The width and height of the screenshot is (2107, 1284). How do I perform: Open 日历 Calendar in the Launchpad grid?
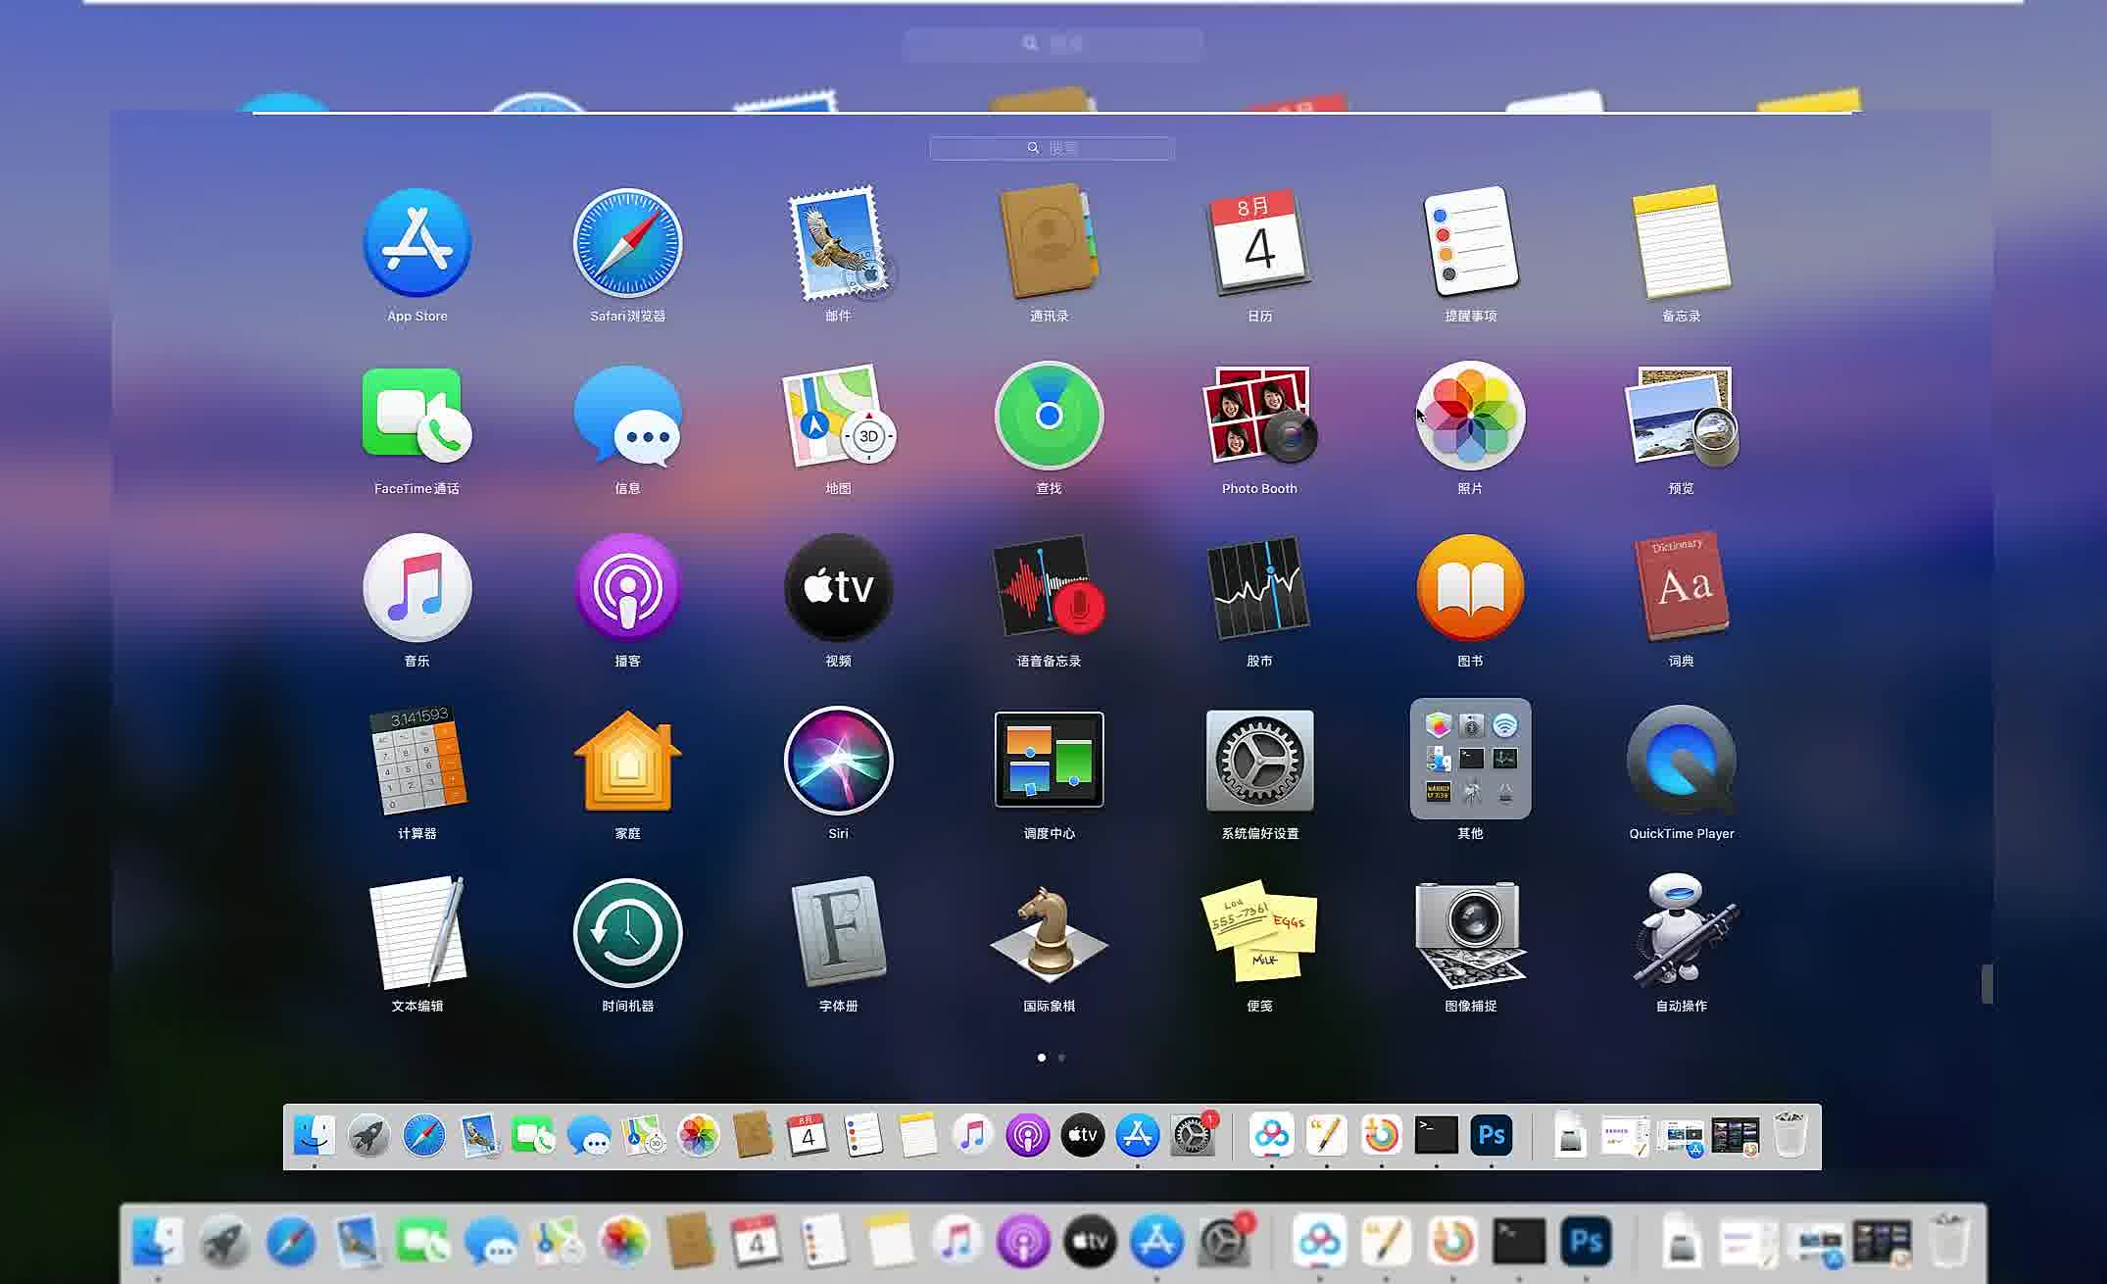[1260, 243]
